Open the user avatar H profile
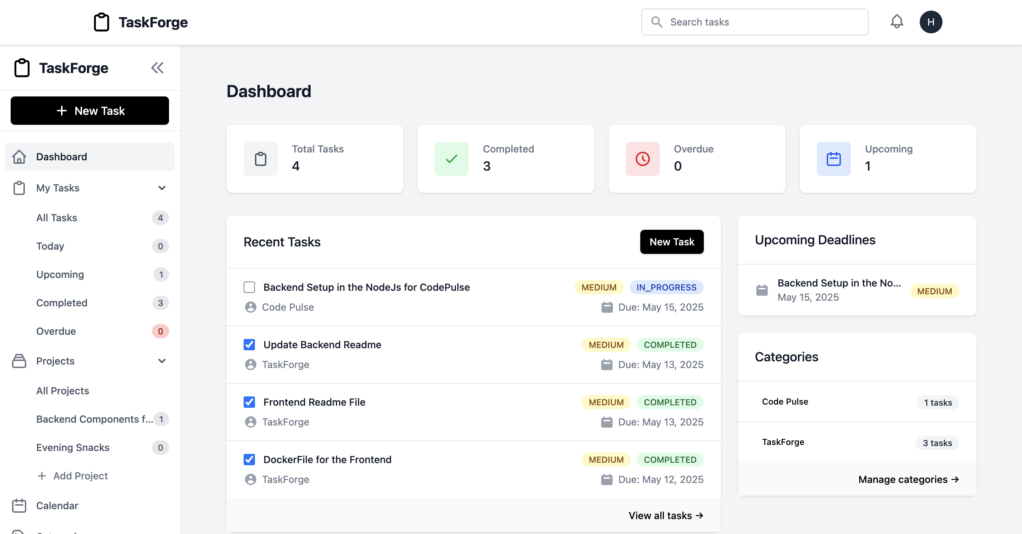The width and height of the screenshot is (1022, 534). pyautogui.click(x=930, y=22)
